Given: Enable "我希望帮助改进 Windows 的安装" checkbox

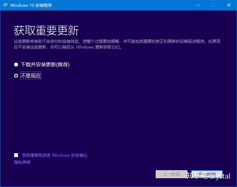Looking at the screenshot, I should (16, 155).
